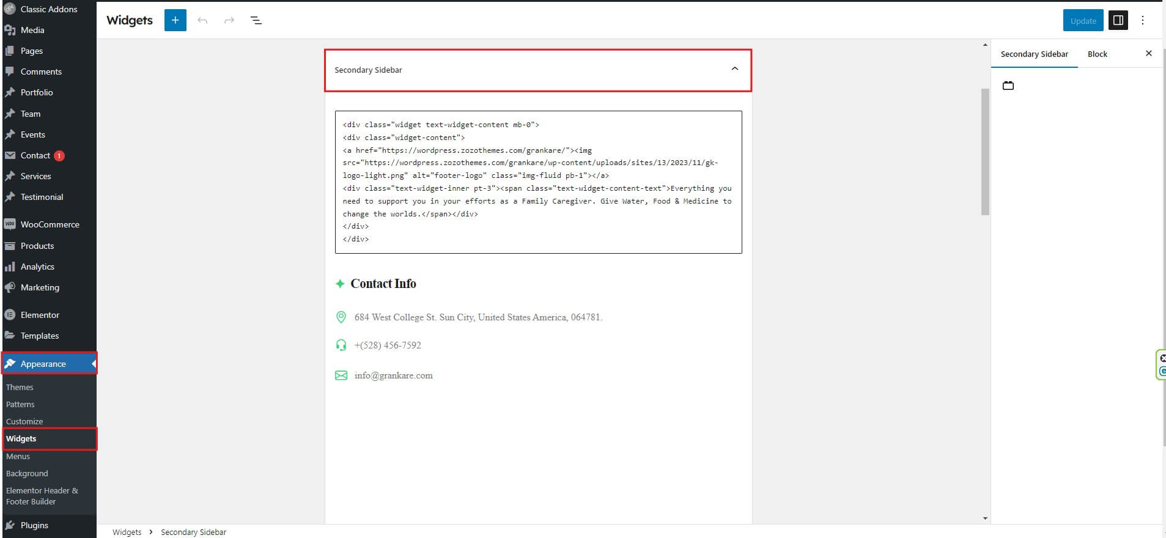Open Contact menu with notification badge
This screenshot has width=1166, height=538.
[35, 155]
